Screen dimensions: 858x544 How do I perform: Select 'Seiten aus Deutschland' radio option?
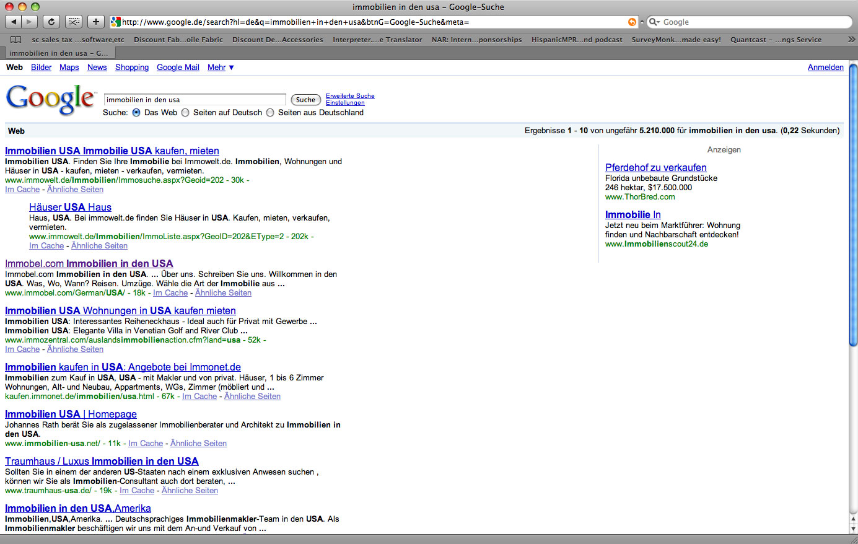pyautogui.click(x=270, y=113)
